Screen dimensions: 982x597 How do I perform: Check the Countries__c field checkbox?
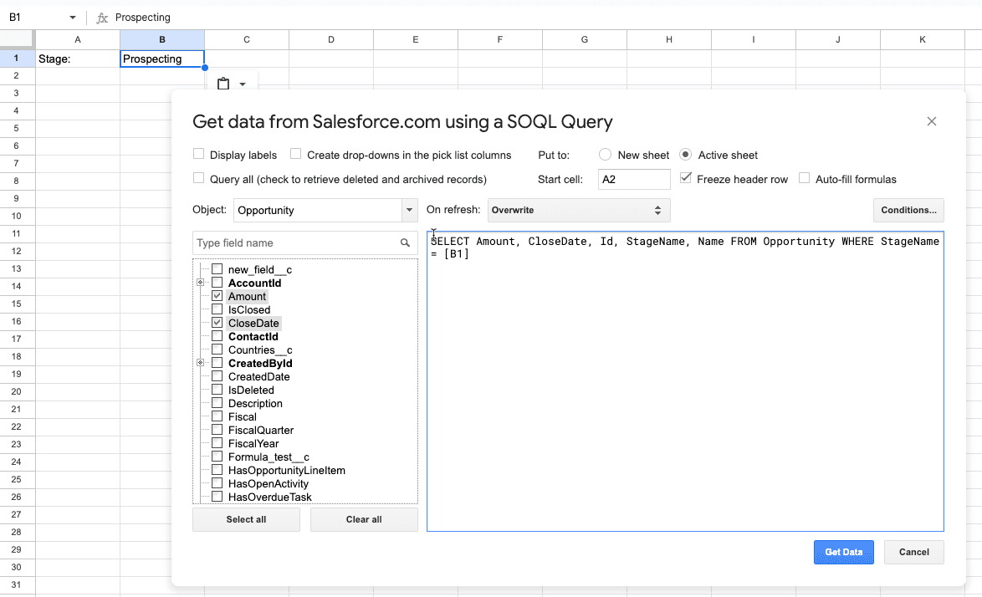217,350
